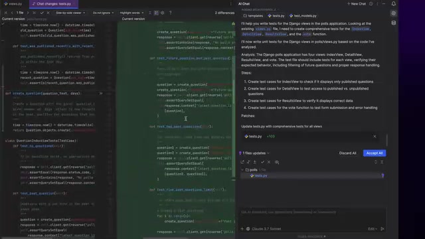
Task: Show diff icon in file updates toolbar
Action: coord(242,162)
